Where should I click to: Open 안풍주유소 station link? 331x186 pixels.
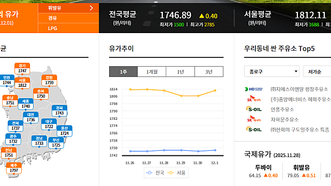click(x=282, y=110)
